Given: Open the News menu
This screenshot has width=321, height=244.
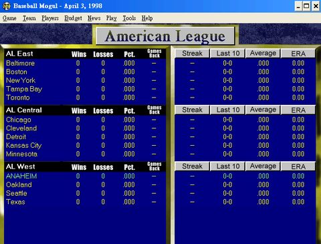Looking at the screenshot, I should coord(94,18).
